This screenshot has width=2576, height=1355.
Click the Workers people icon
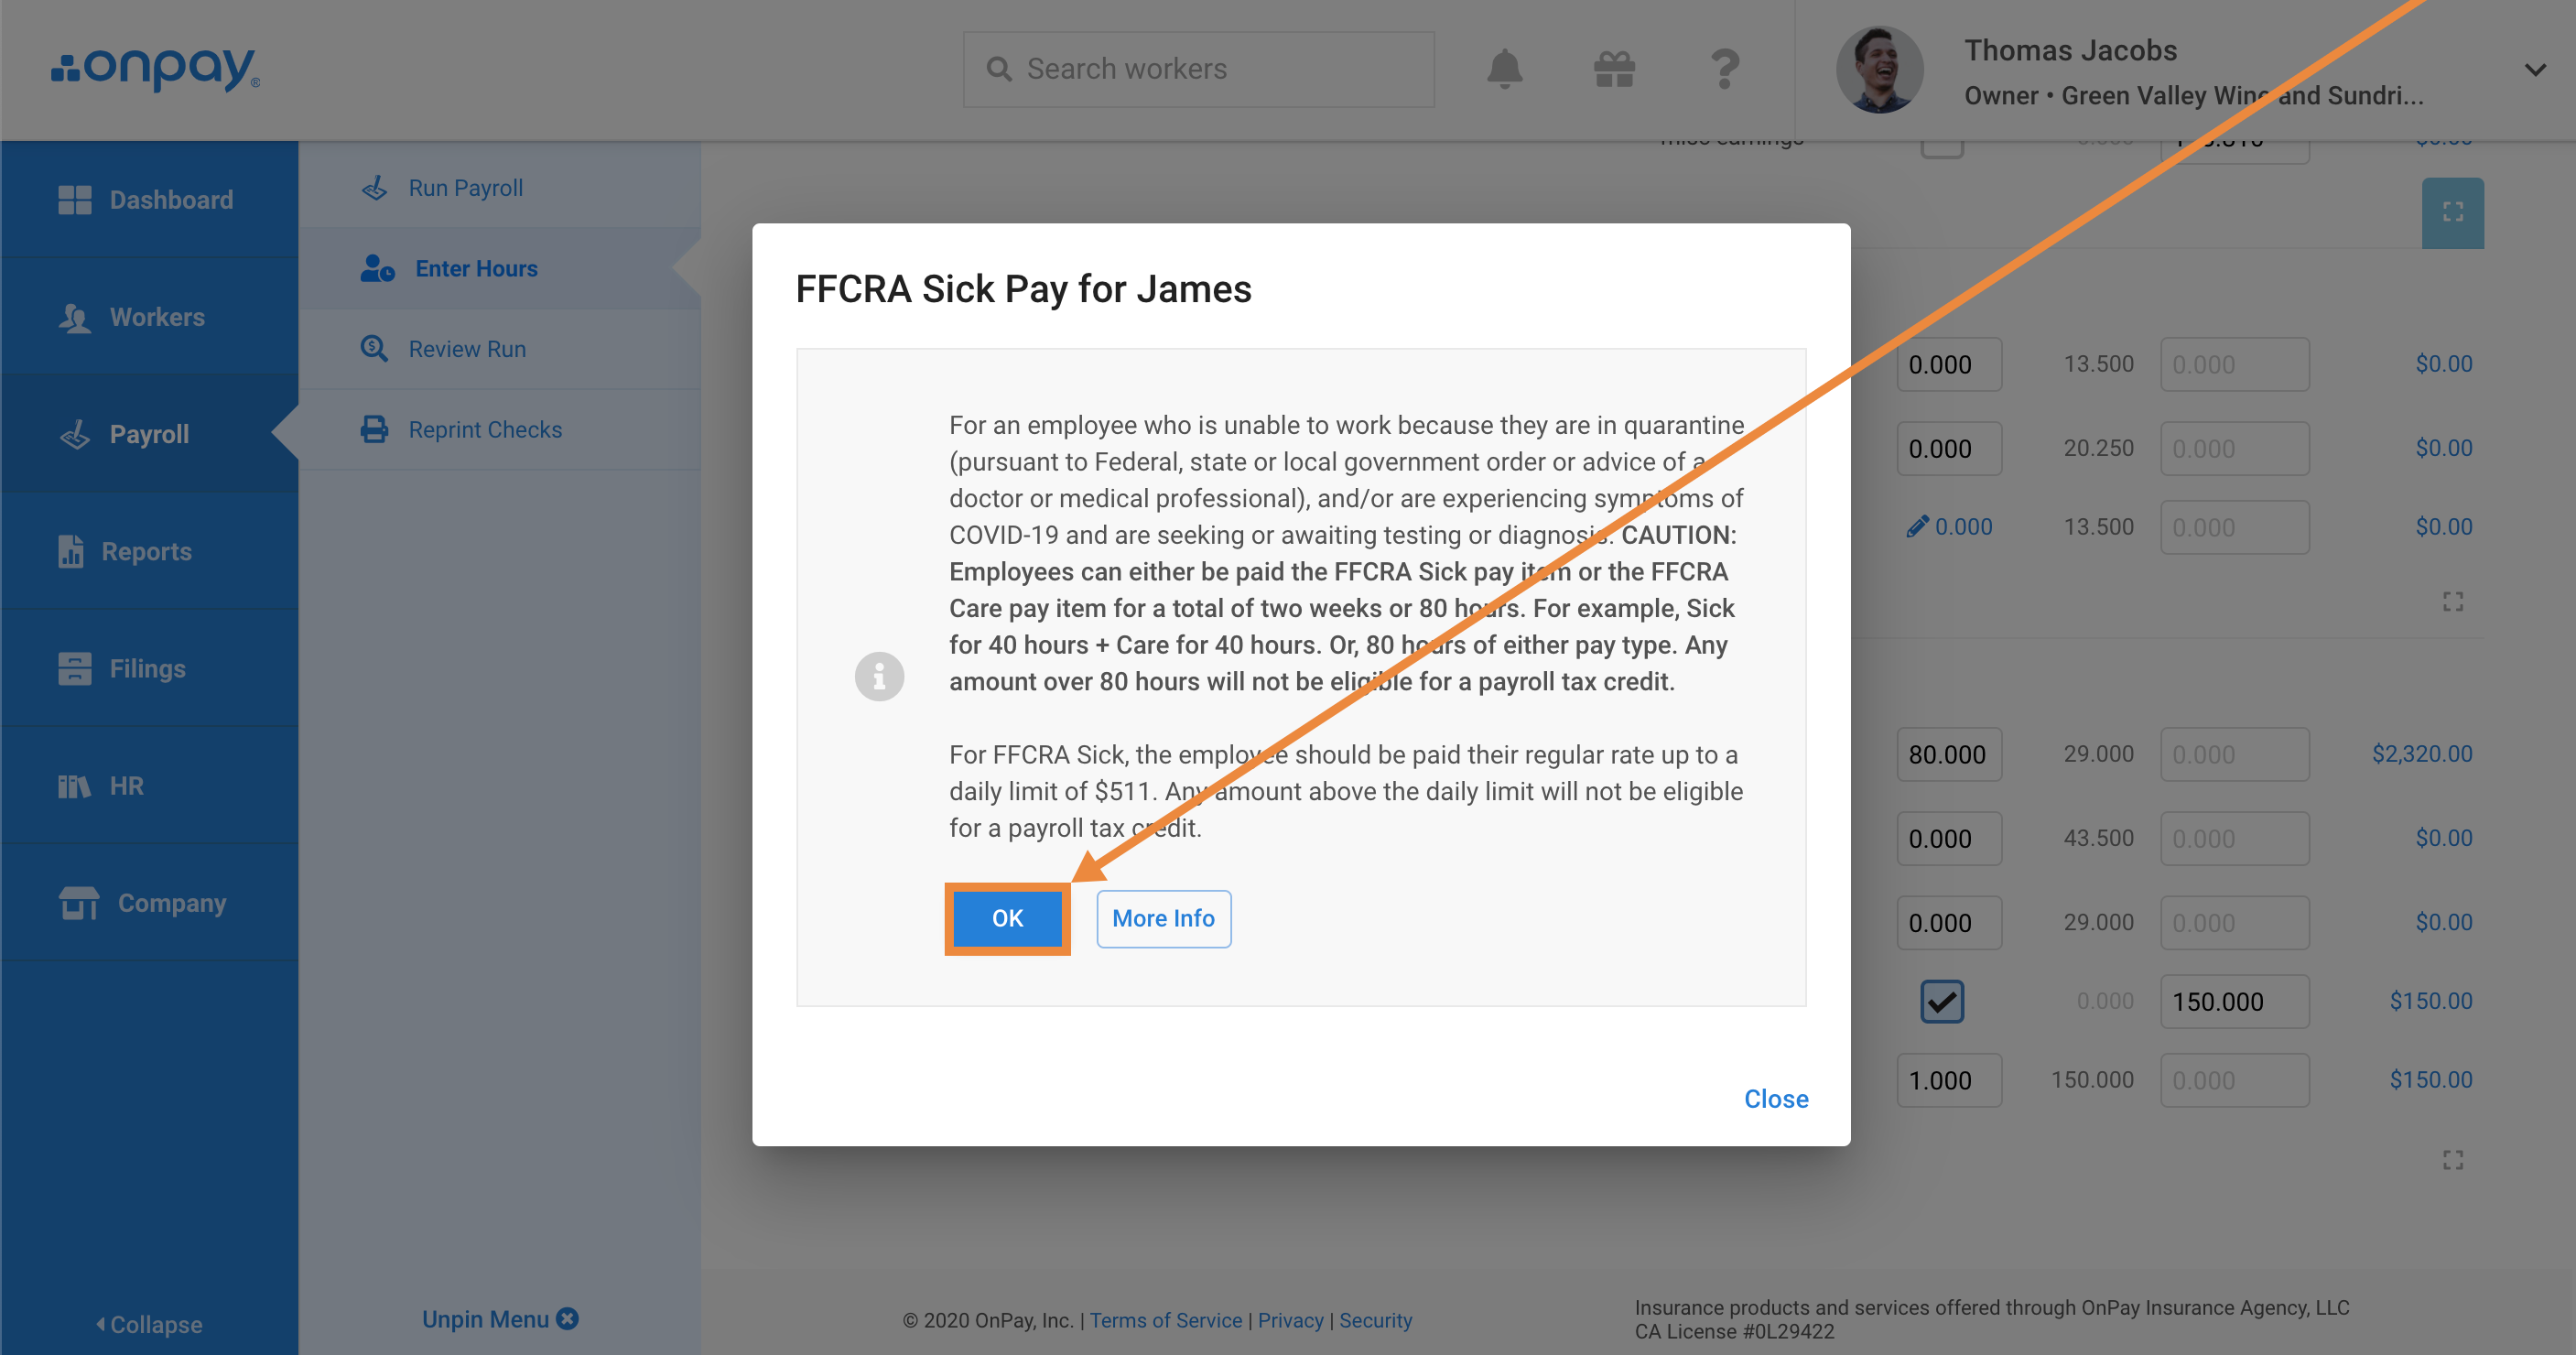[x=74, y=317]
